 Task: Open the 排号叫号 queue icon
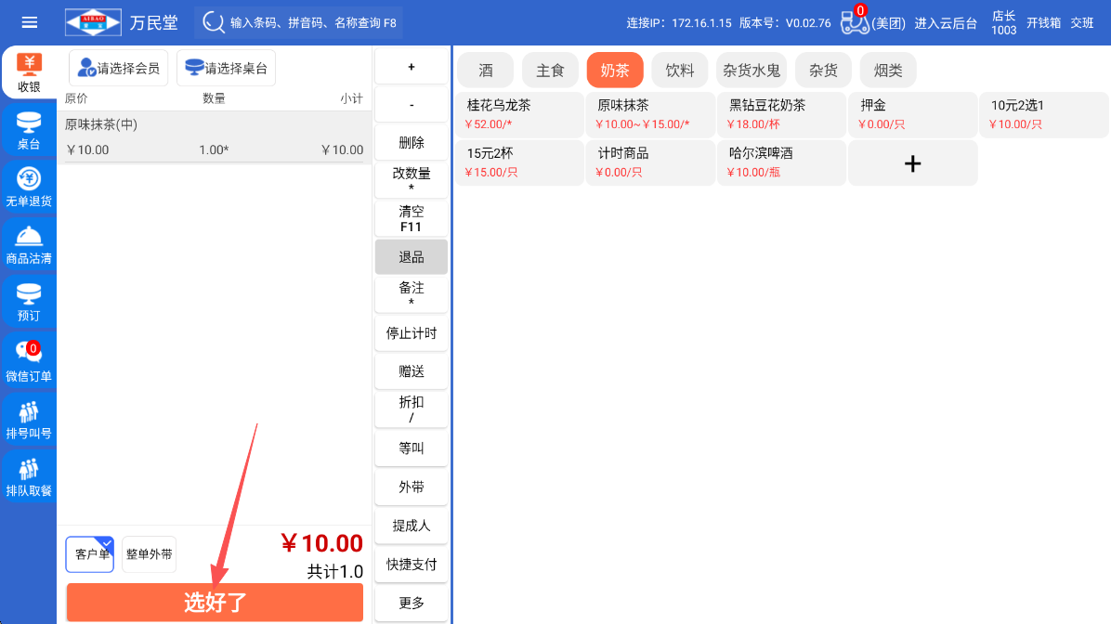pos(28,421)
